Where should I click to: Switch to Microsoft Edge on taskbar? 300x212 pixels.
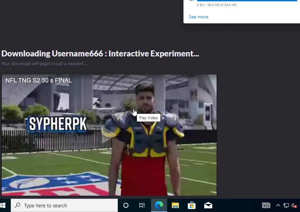tap(159, 206)
